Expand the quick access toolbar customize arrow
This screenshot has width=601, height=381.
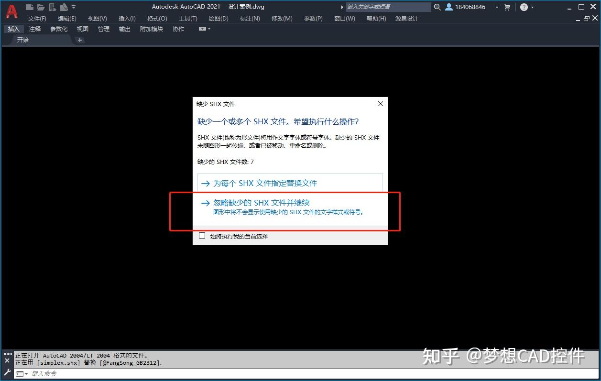point(74,7)
